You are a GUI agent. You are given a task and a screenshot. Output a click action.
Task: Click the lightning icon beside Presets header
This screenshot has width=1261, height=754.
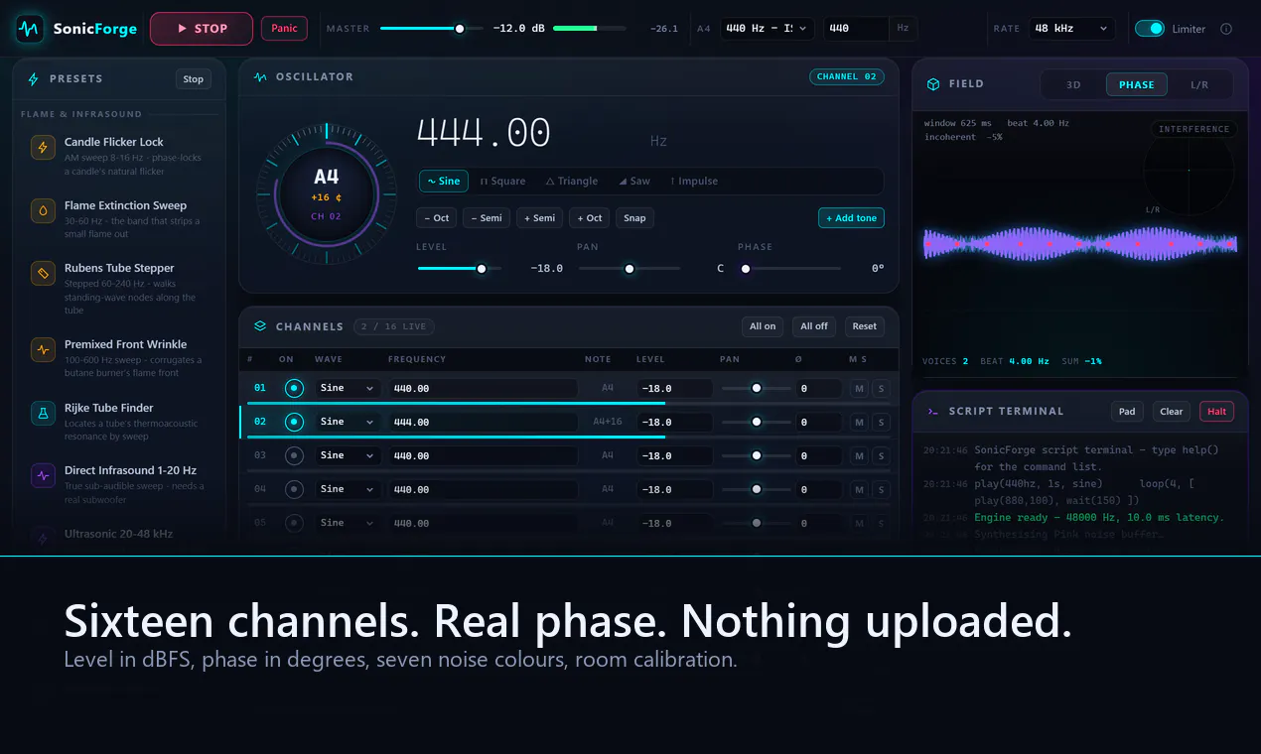pos(34,79)
